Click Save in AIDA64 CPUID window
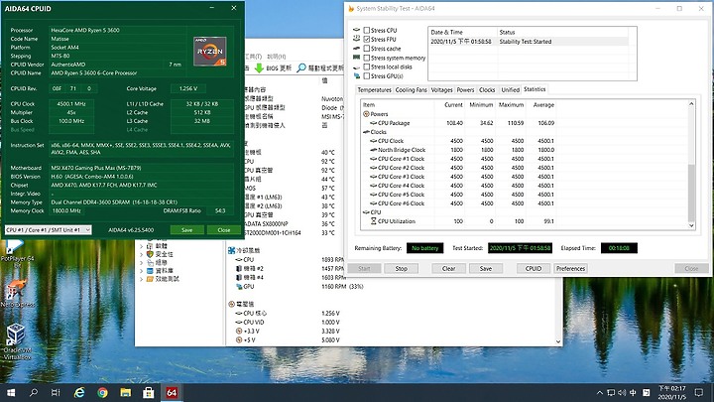 (186, 229)
